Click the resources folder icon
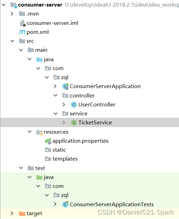Viewport: 179px width, 219px height. (39, 132)
